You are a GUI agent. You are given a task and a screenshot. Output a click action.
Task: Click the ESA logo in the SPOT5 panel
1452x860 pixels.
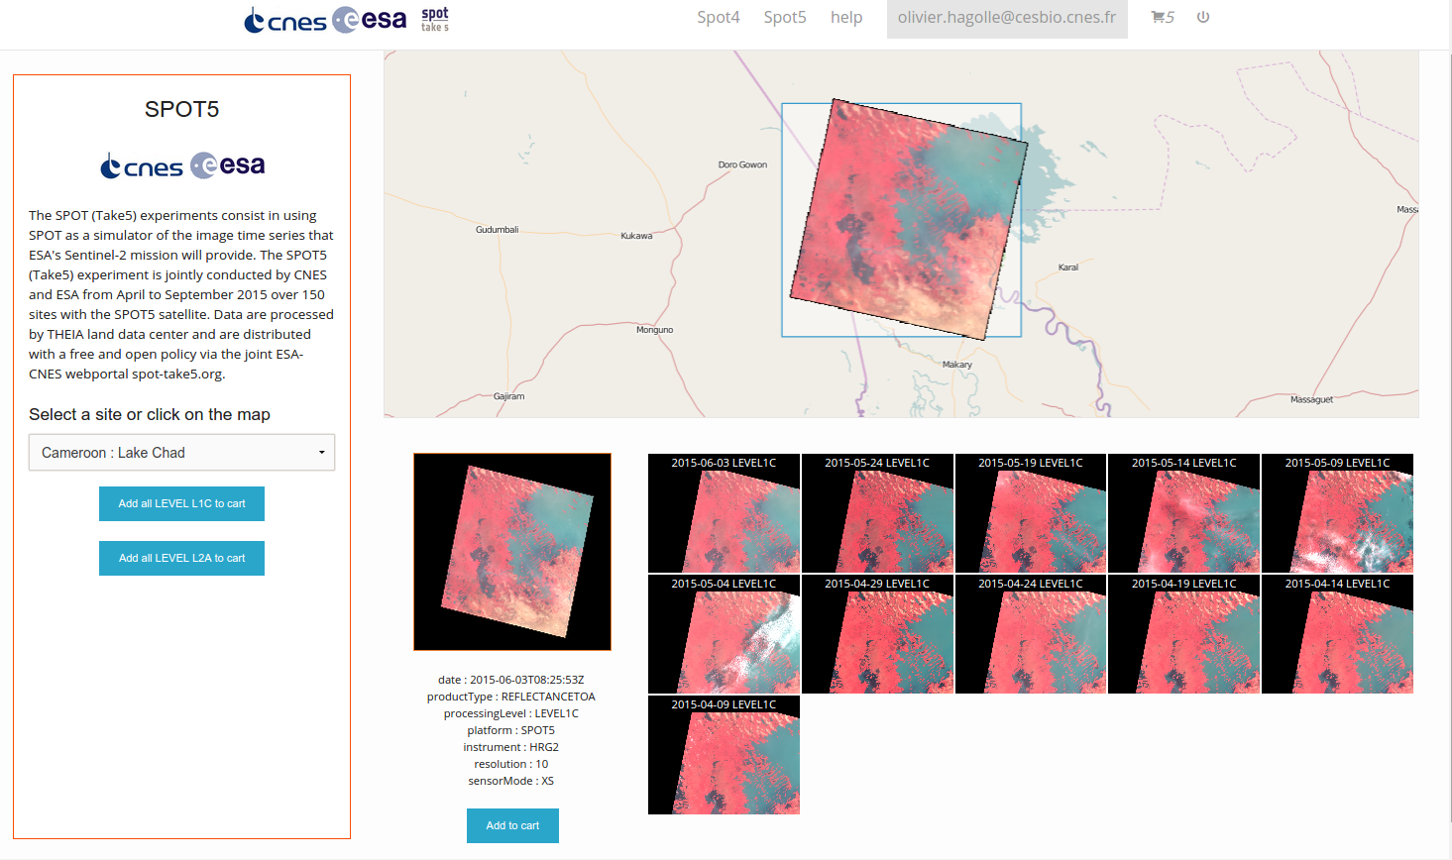click(227, 164)
